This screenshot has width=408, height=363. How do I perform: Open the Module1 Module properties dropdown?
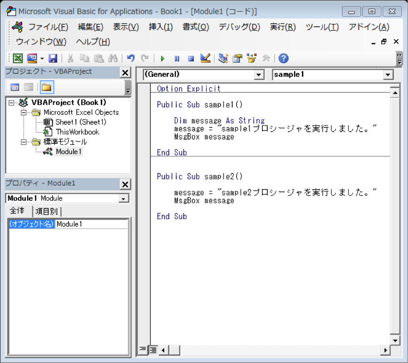[123, 199]
